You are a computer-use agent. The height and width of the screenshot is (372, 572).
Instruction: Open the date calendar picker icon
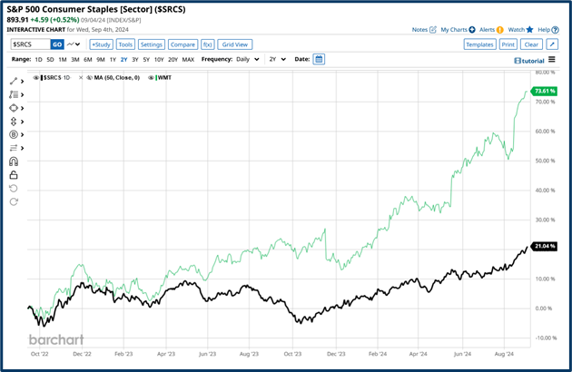coord(320,60)
